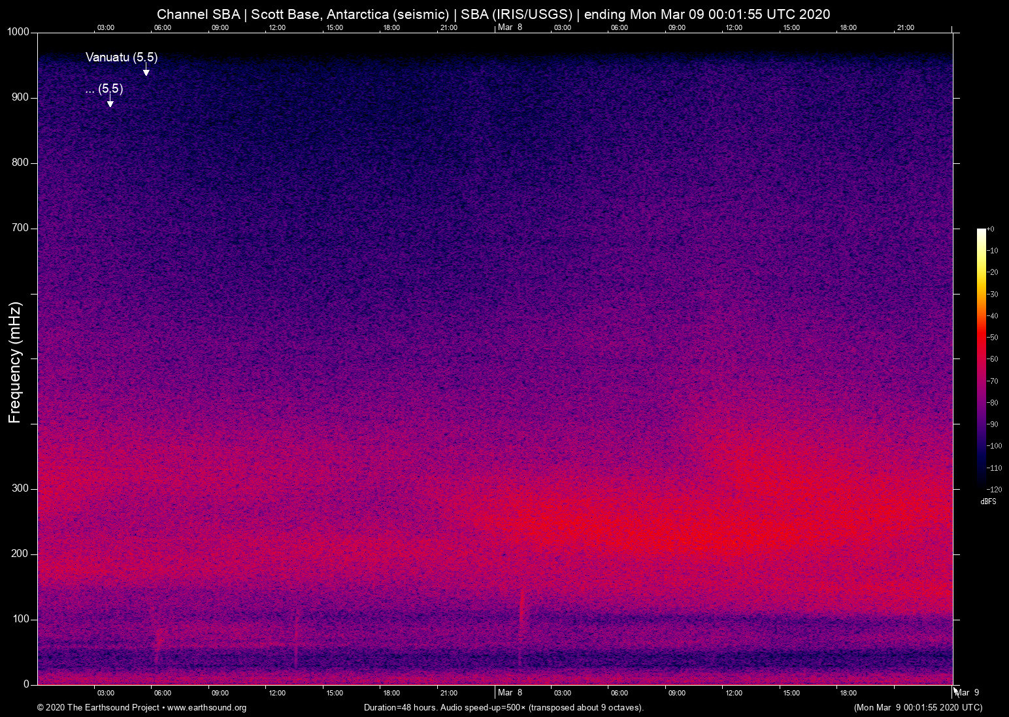Click the 0 frequency axis label

pos(26,684)
